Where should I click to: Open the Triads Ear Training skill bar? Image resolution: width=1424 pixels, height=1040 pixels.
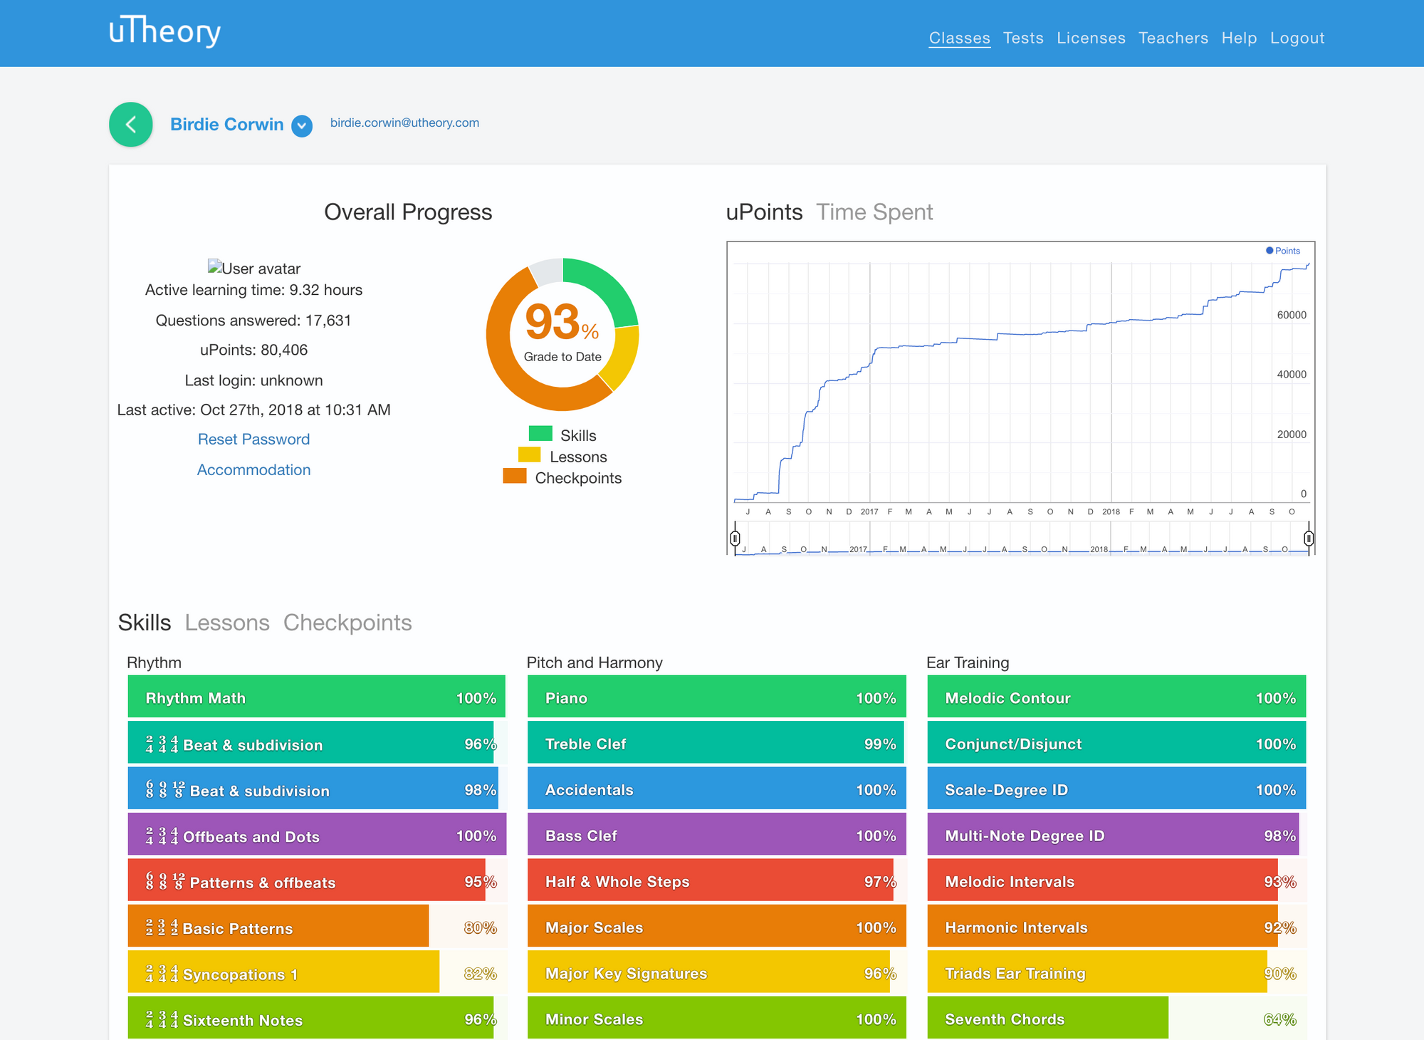coord(1116,973)
